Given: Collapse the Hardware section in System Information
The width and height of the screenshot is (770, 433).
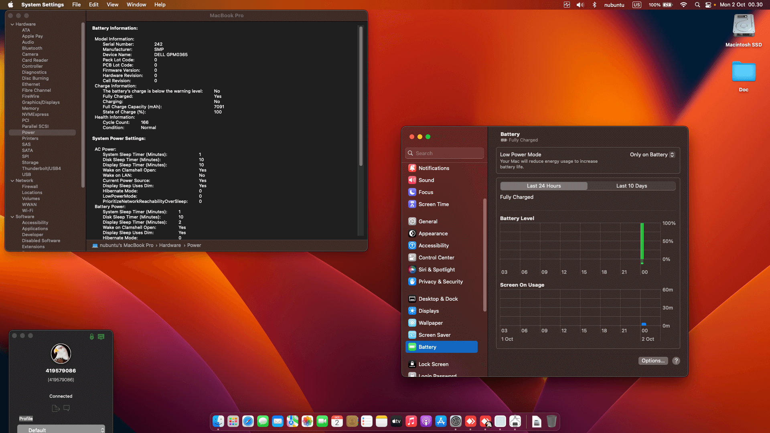Looking at the screenshot, I should [13, 24].
